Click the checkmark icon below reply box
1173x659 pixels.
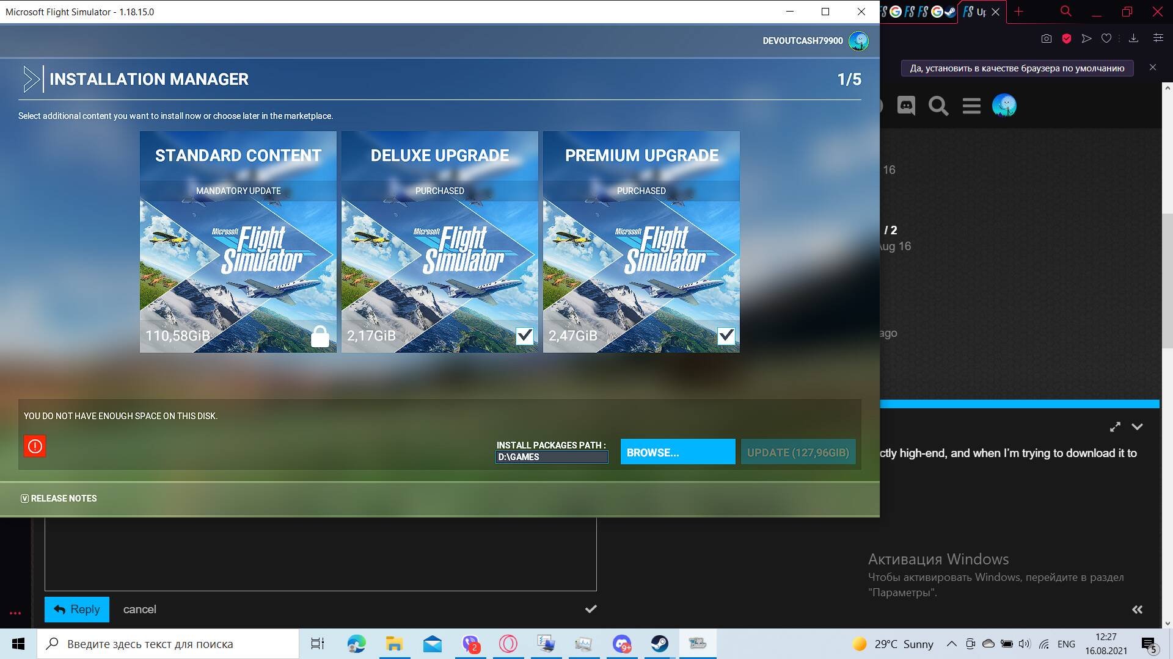point(591,609)
